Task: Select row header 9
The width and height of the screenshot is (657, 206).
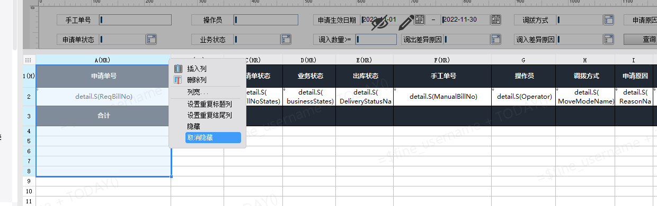Action: tap(29, 181)
